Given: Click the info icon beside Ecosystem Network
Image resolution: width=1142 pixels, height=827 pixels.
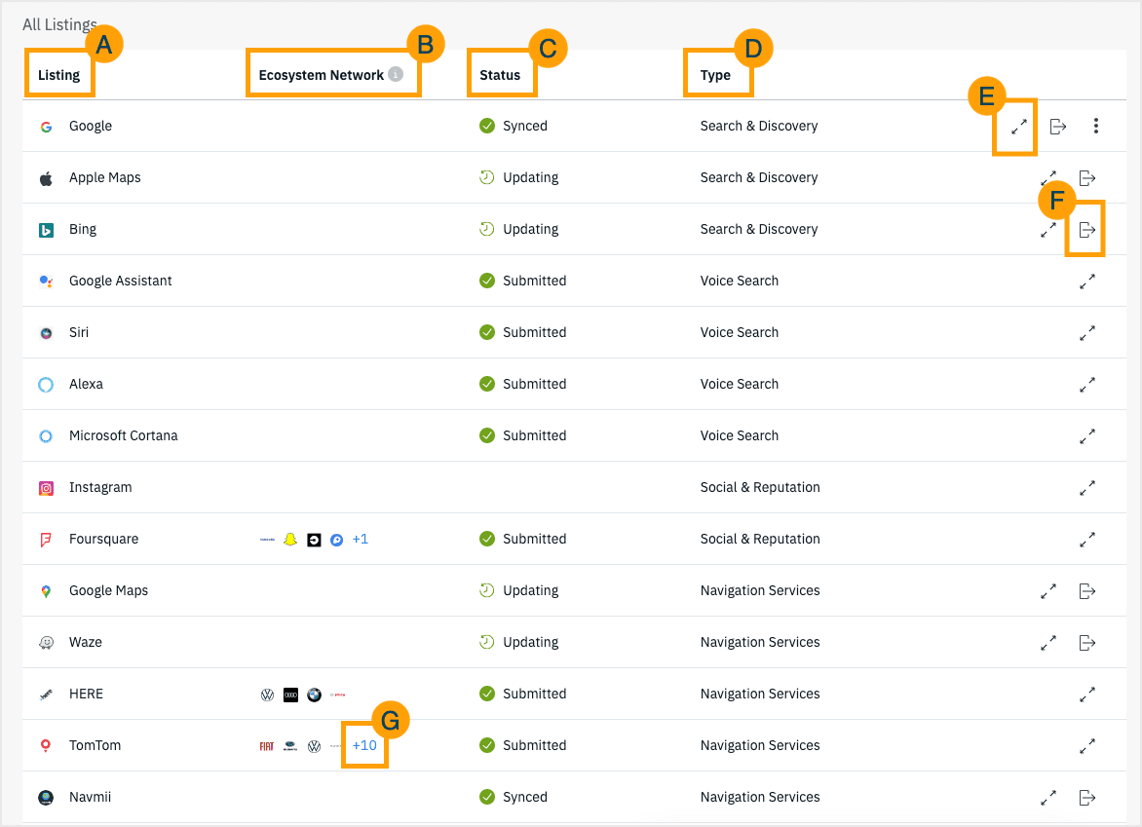Looking at the screenshot, I should coord(396,74).
